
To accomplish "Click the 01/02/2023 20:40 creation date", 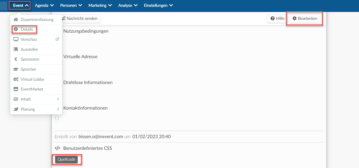I will [151, 136].
